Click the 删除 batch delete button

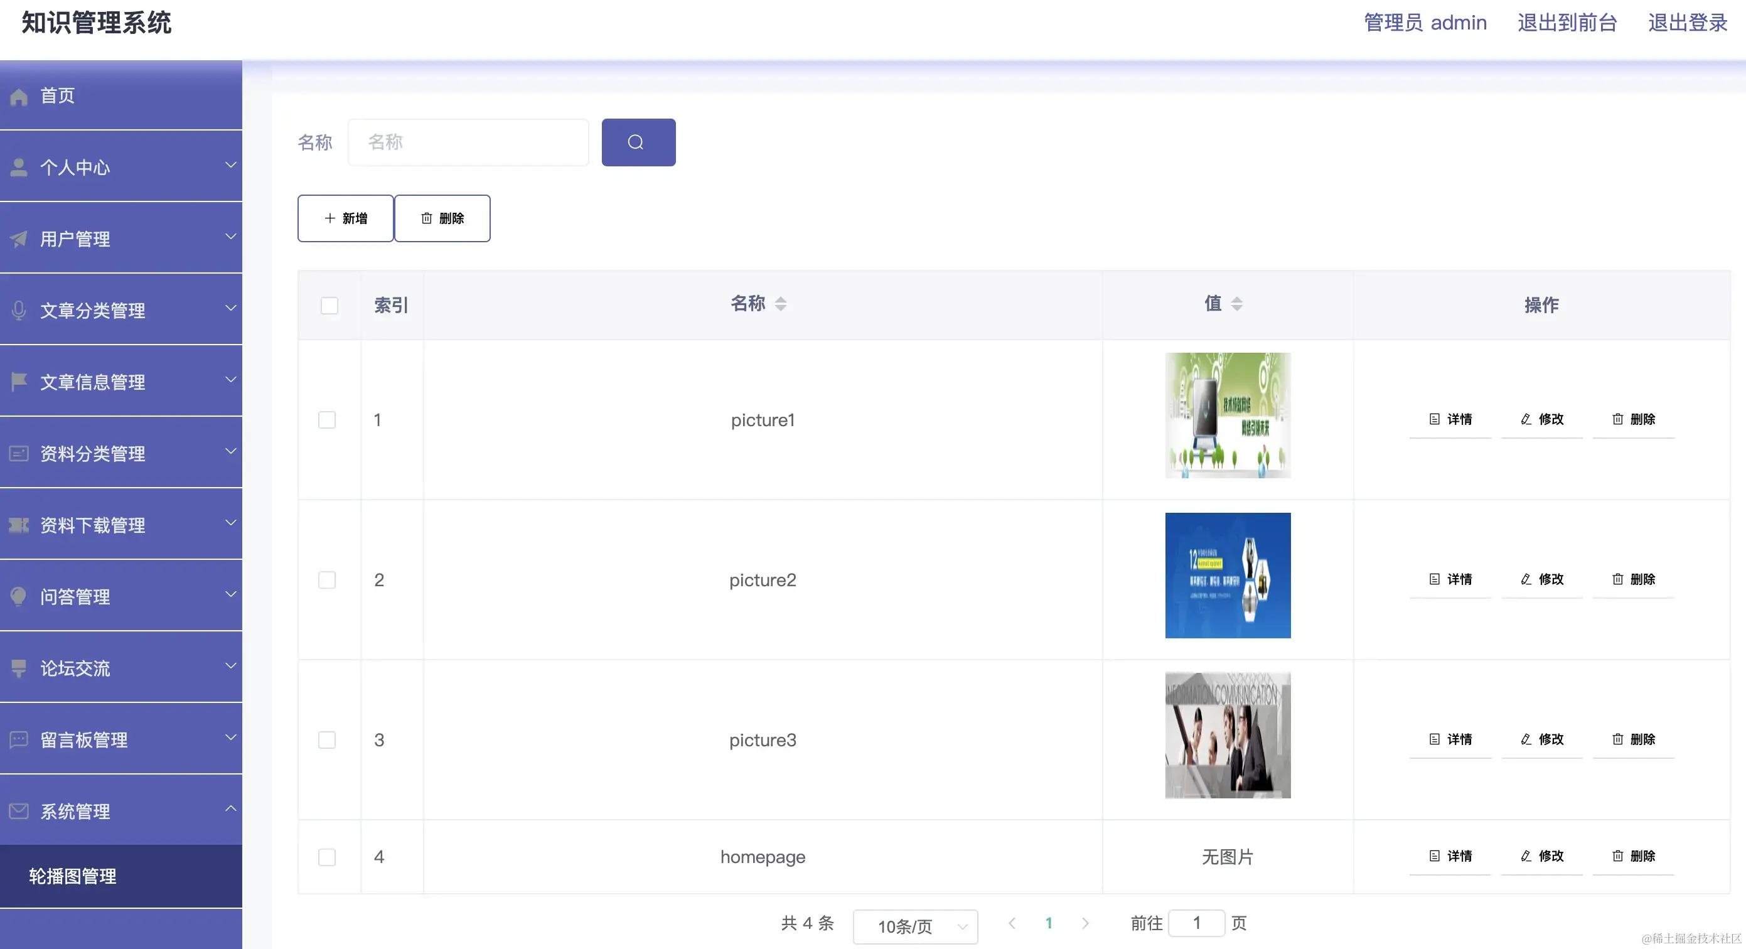(x=442, y=218)
